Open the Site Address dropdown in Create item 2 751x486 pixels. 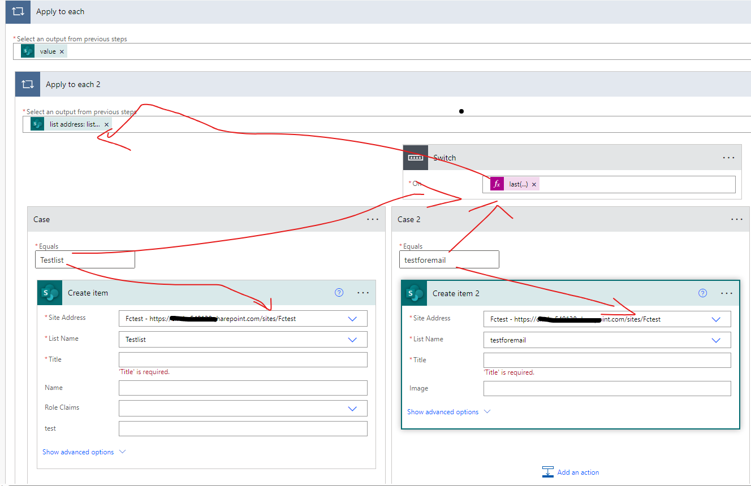[716, 319]
